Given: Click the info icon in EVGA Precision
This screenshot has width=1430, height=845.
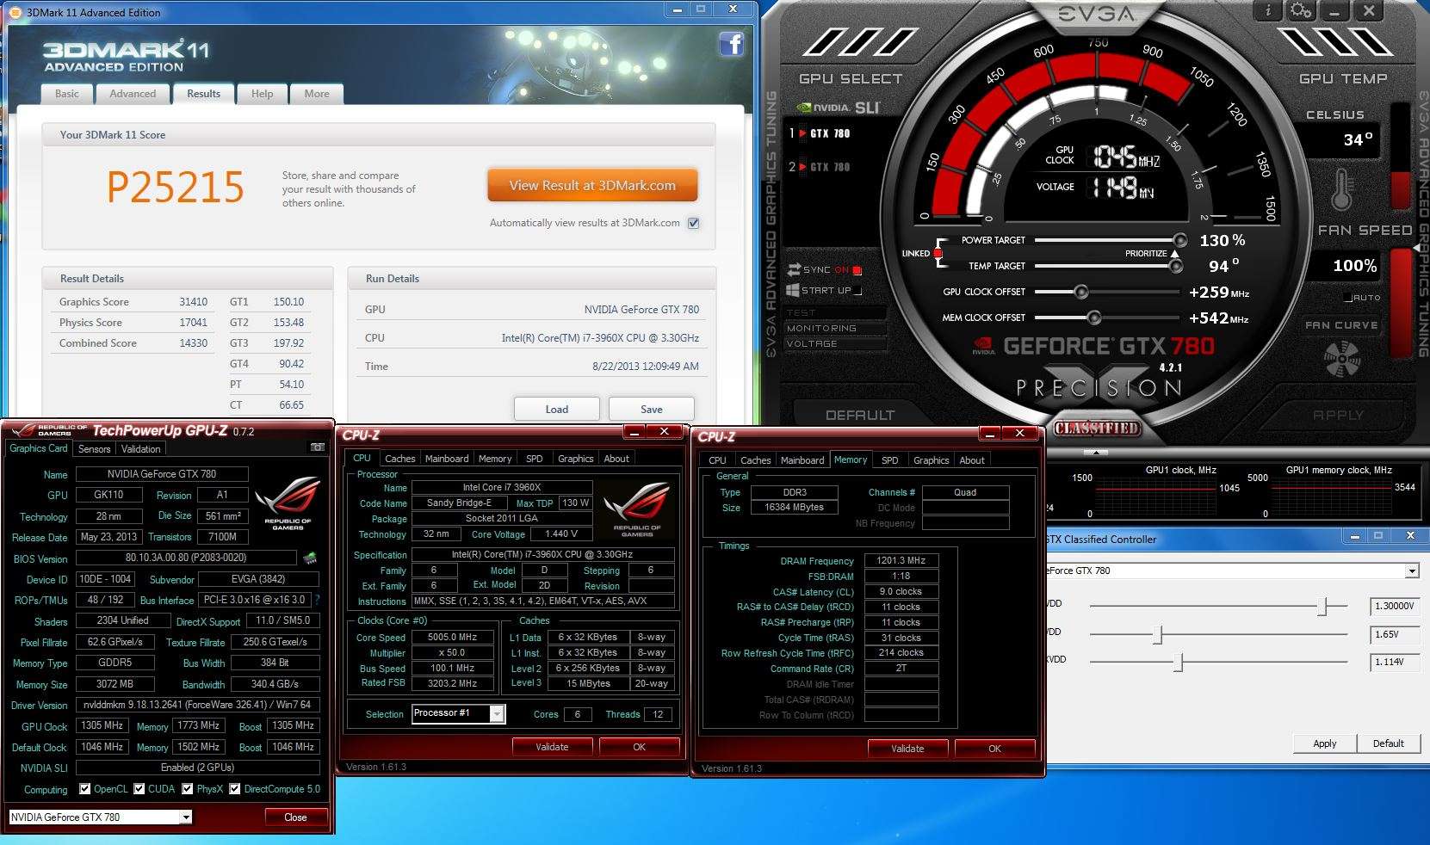Looking at the screenshot, I should (1268, 10).
